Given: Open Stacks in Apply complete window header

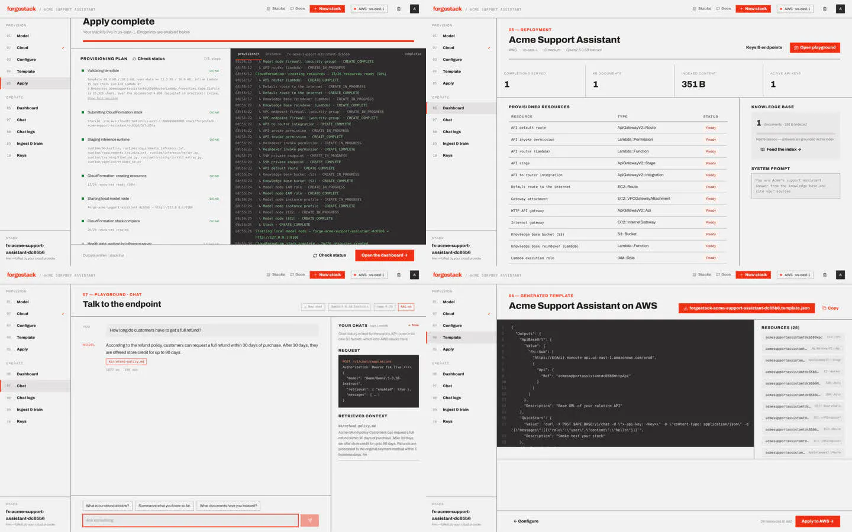Looking at the screenshot, I should pos(276,9).
